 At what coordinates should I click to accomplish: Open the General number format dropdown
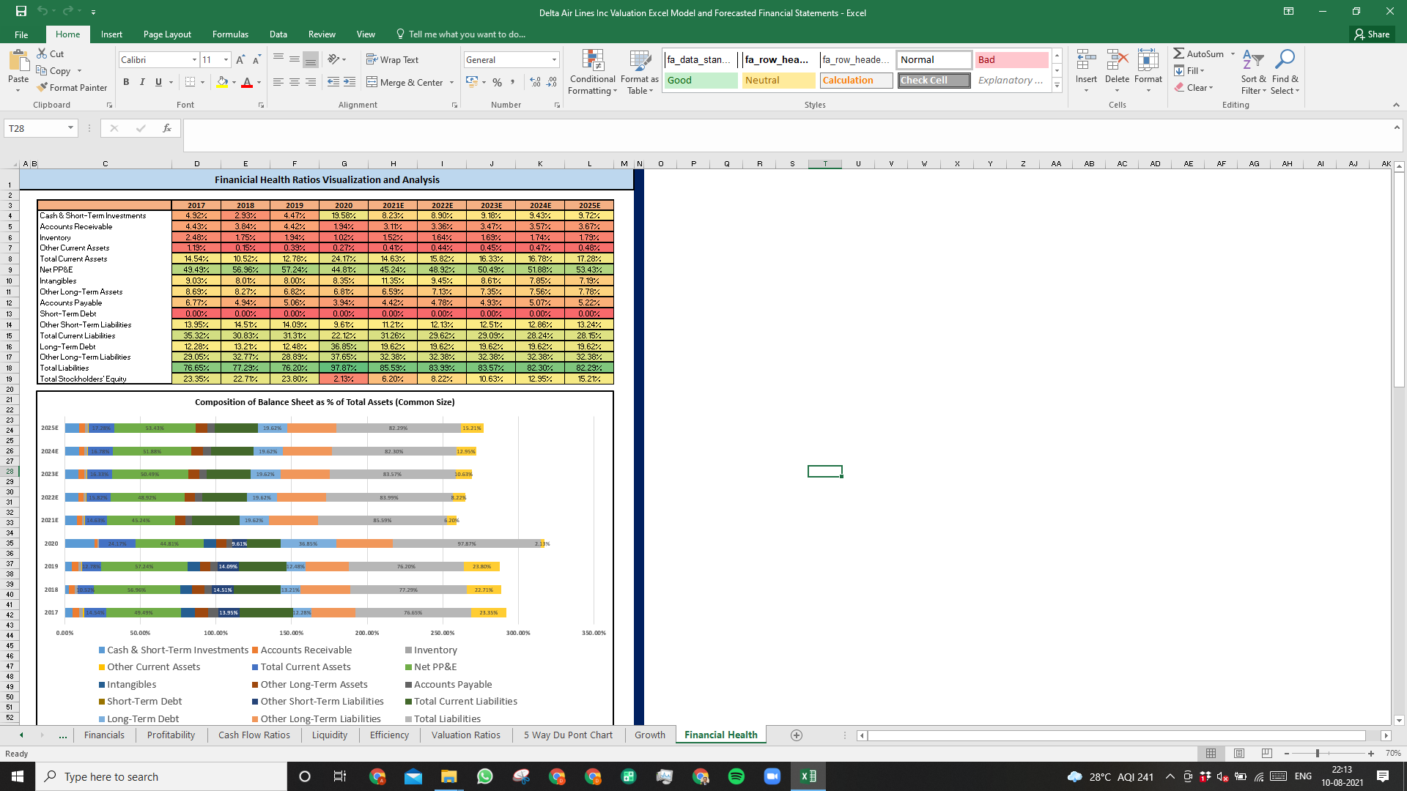coord(554,59)
